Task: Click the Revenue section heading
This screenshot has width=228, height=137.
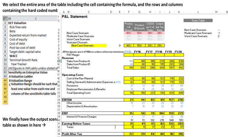Action: pyautogui.click(x=68, y=58)
